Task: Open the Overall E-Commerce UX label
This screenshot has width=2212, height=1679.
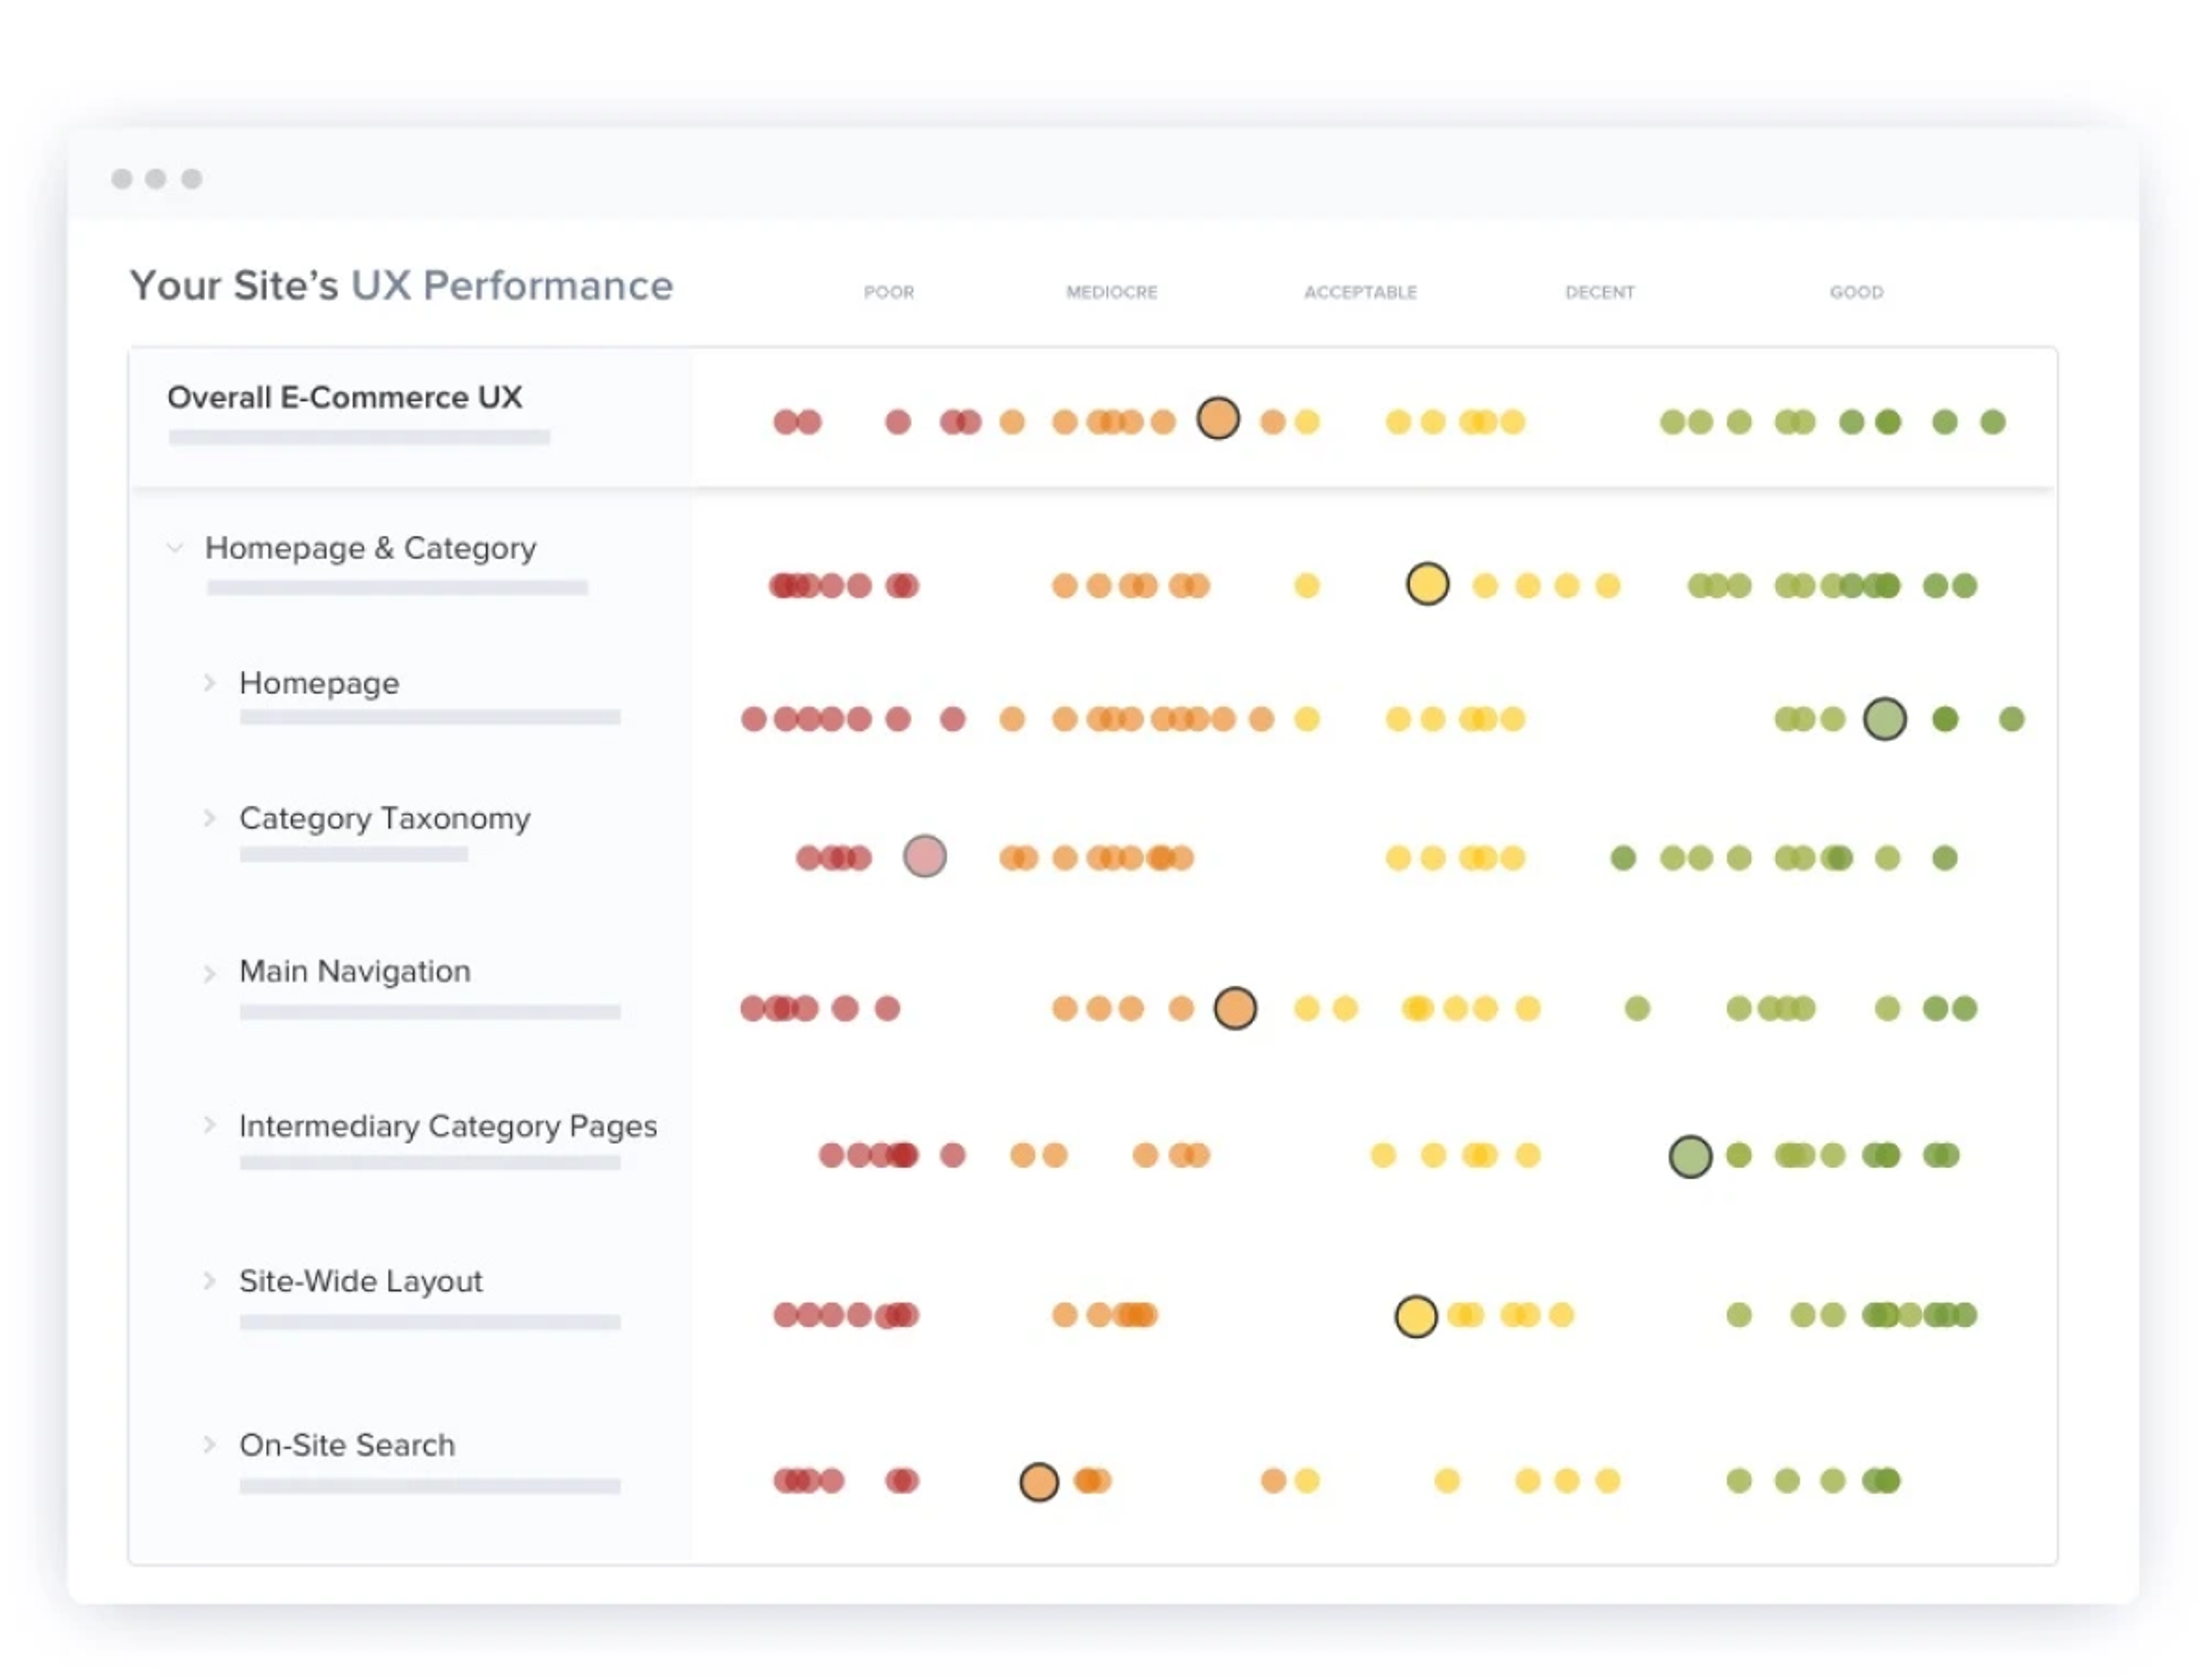Action: pyautogui.click(x=344, y=398)
